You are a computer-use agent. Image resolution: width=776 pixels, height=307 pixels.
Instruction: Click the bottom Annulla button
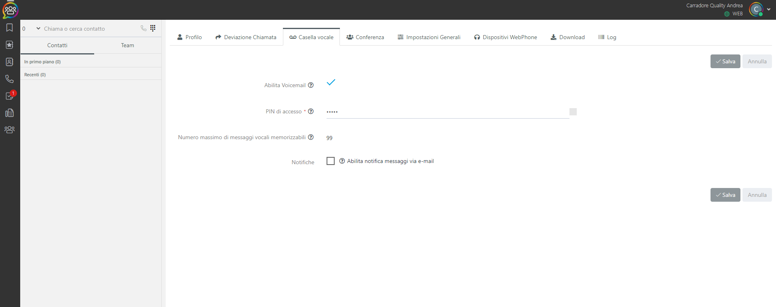757,195
